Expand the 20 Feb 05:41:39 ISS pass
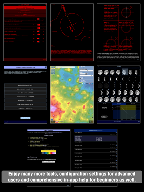This screenshot has width=144, height=192. 116,146
